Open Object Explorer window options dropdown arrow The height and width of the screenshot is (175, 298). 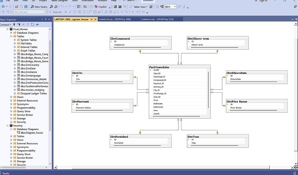42,19
